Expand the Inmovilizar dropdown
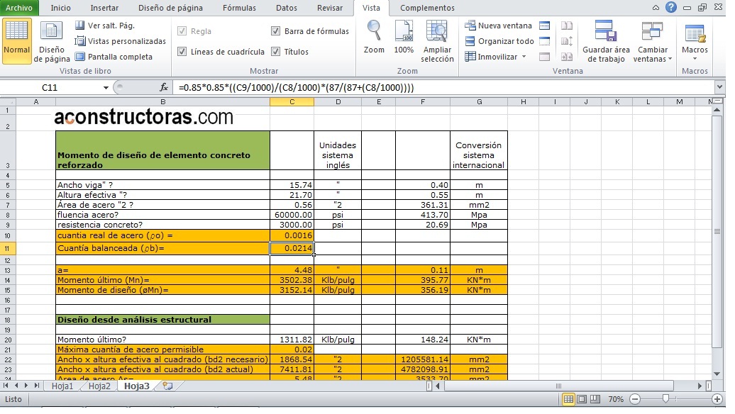 (x=524, y=57)
